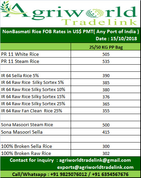Select price 385 for Silky Sortex 5%
Image resolution: width=141 pixels, height=178 pixels.
[106, 83]
